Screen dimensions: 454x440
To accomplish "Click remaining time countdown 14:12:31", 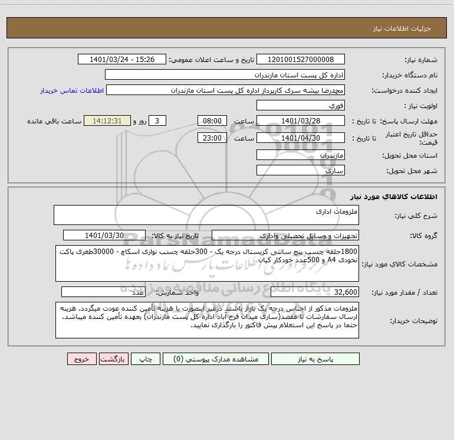I will point(107,120).
